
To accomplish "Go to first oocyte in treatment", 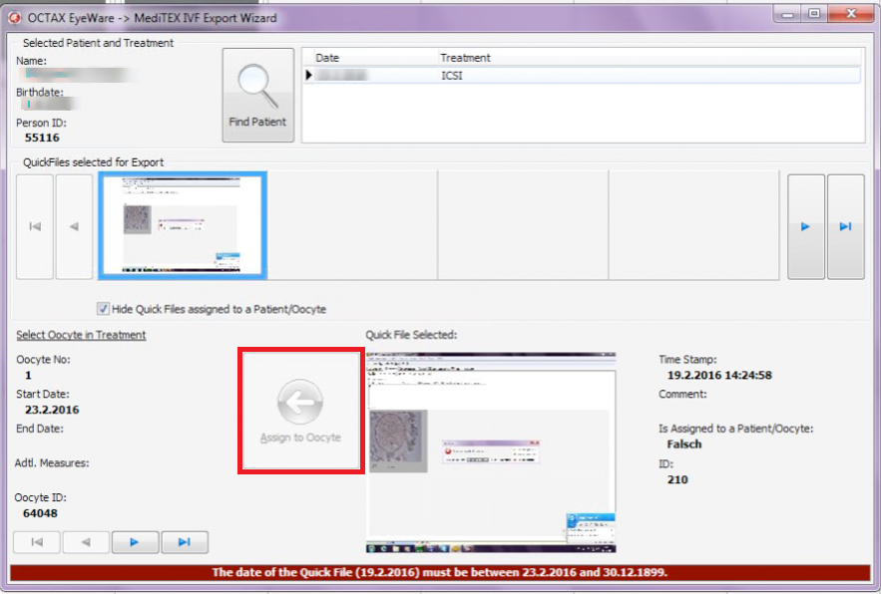I will pyautogui.click(x=37, y=542).
